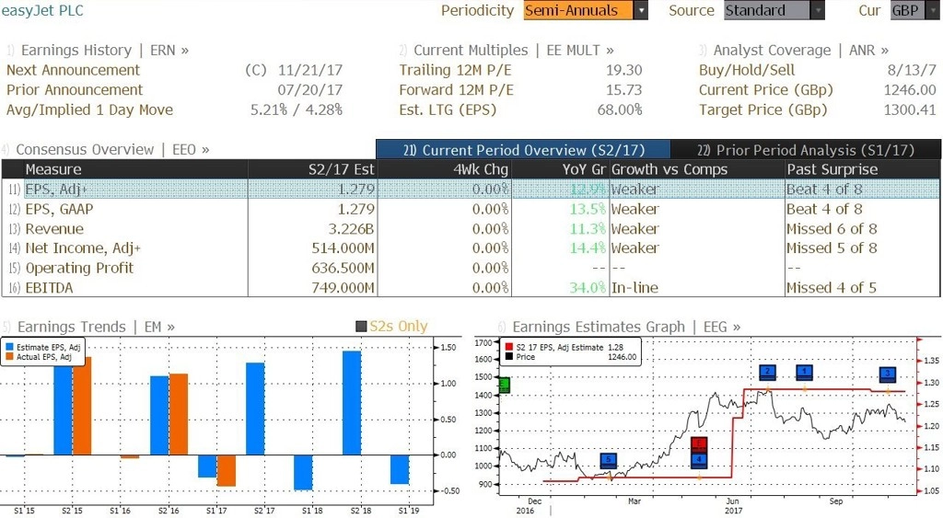The width and height of the screenshot is (943, 518).
Task: Click Missed 4 of 5 surprise cell
Action: [x=832, y=288]
